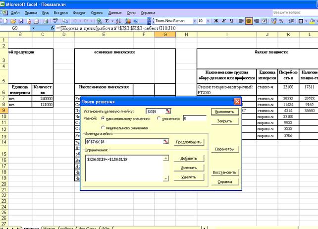This screenshot has width=318, height=229.
Task: Click the Sort ascending icon
Action: (x=119, y=21)
